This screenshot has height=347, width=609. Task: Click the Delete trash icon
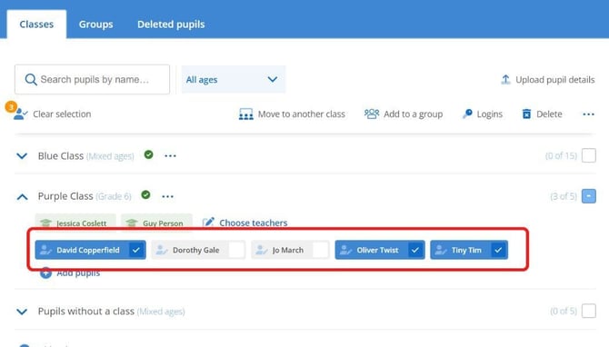tap(526, 114)
